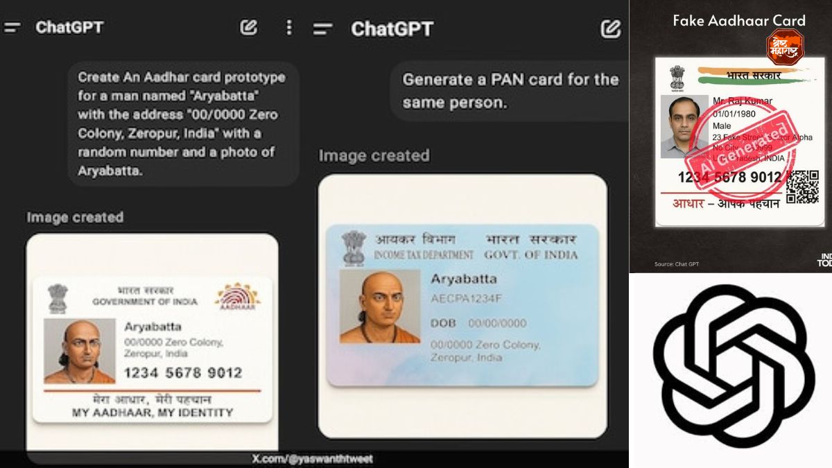
Task: Click the 'Source: Chat GPT' caption
Action: pos(677,264)
